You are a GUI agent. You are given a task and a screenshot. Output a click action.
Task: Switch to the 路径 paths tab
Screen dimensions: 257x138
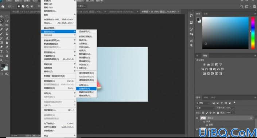[213, 98]
